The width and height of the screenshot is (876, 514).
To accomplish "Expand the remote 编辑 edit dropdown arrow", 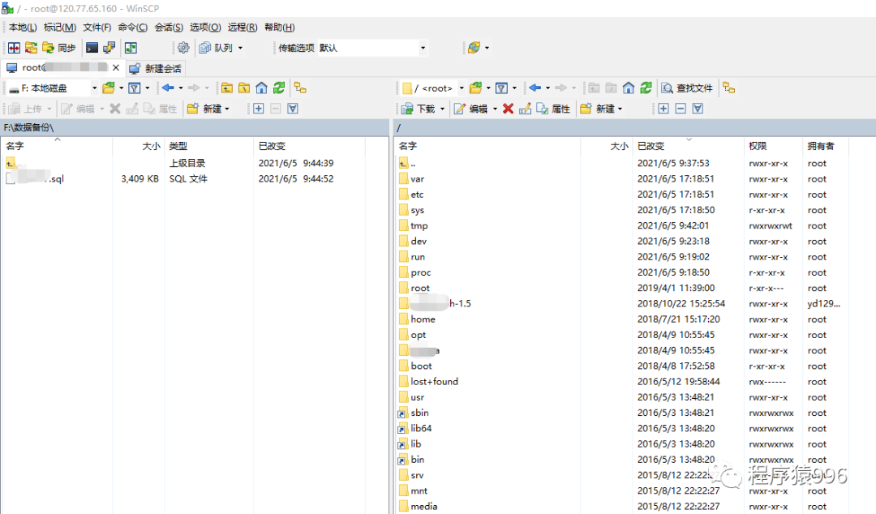I will (x=495, y=109).
